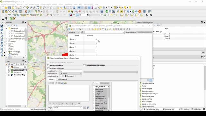Click the Zoom Out magnifier tool

[34, 8]
